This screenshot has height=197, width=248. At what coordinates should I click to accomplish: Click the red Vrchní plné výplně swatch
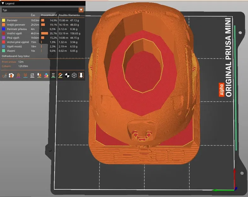click(3, 42)
